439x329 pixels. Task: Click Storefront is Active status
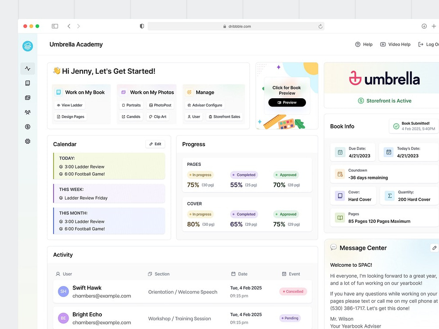385,101
